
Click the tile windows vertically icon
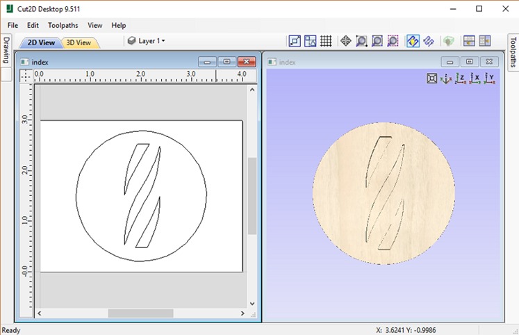[484, 41]
